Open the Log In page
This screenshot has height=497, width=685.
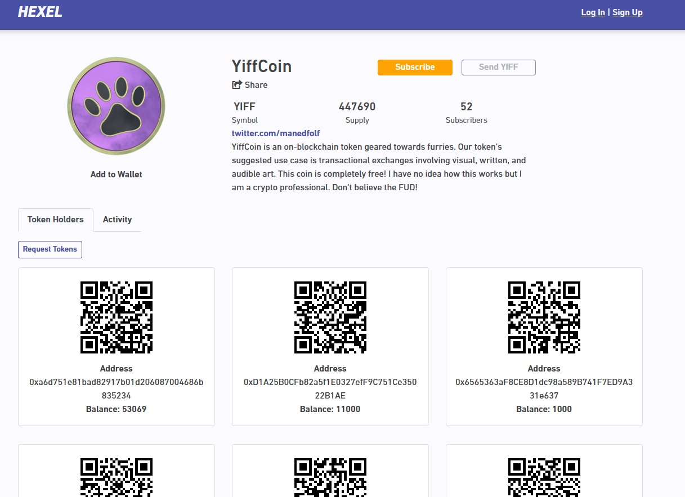(593, 12)
